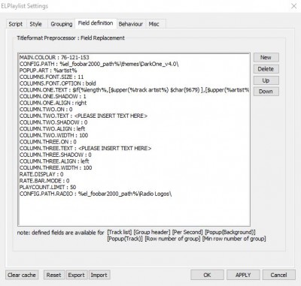Export the configuration
The width and height of the screenshot is (301, 286).
[x=77, y=275]
